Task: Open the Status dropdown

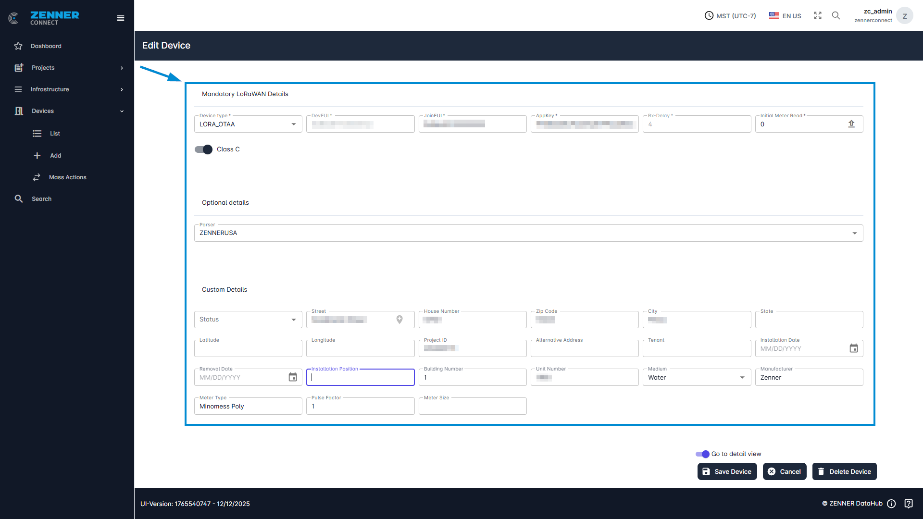Action: [248, 320]
